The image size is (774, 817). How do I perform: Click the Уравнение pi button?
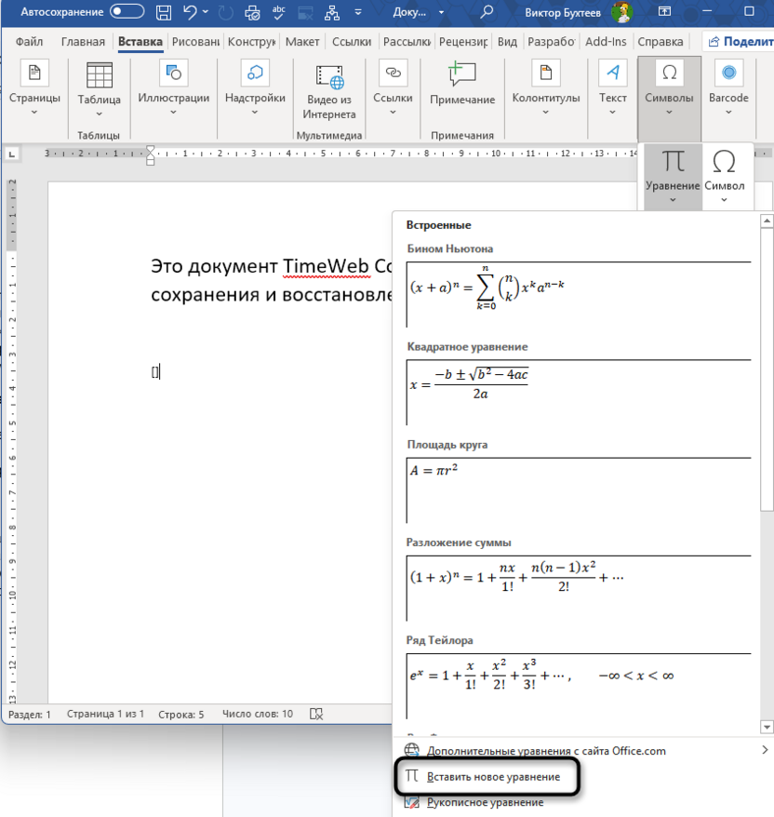(x=673, y=176)
